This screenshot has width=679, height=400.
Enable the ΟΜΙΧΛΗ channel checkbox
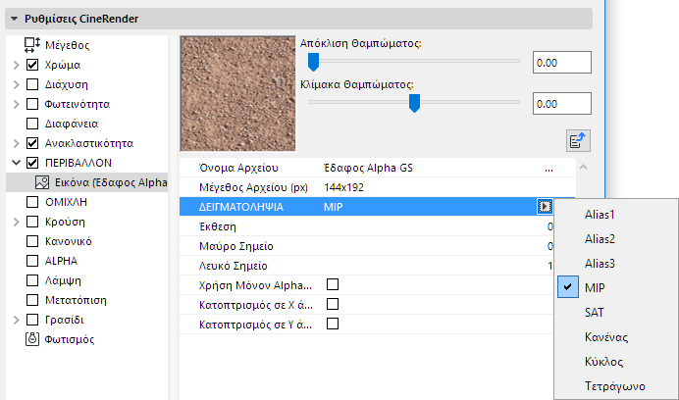pyautogui.click(x=32, y=202)
